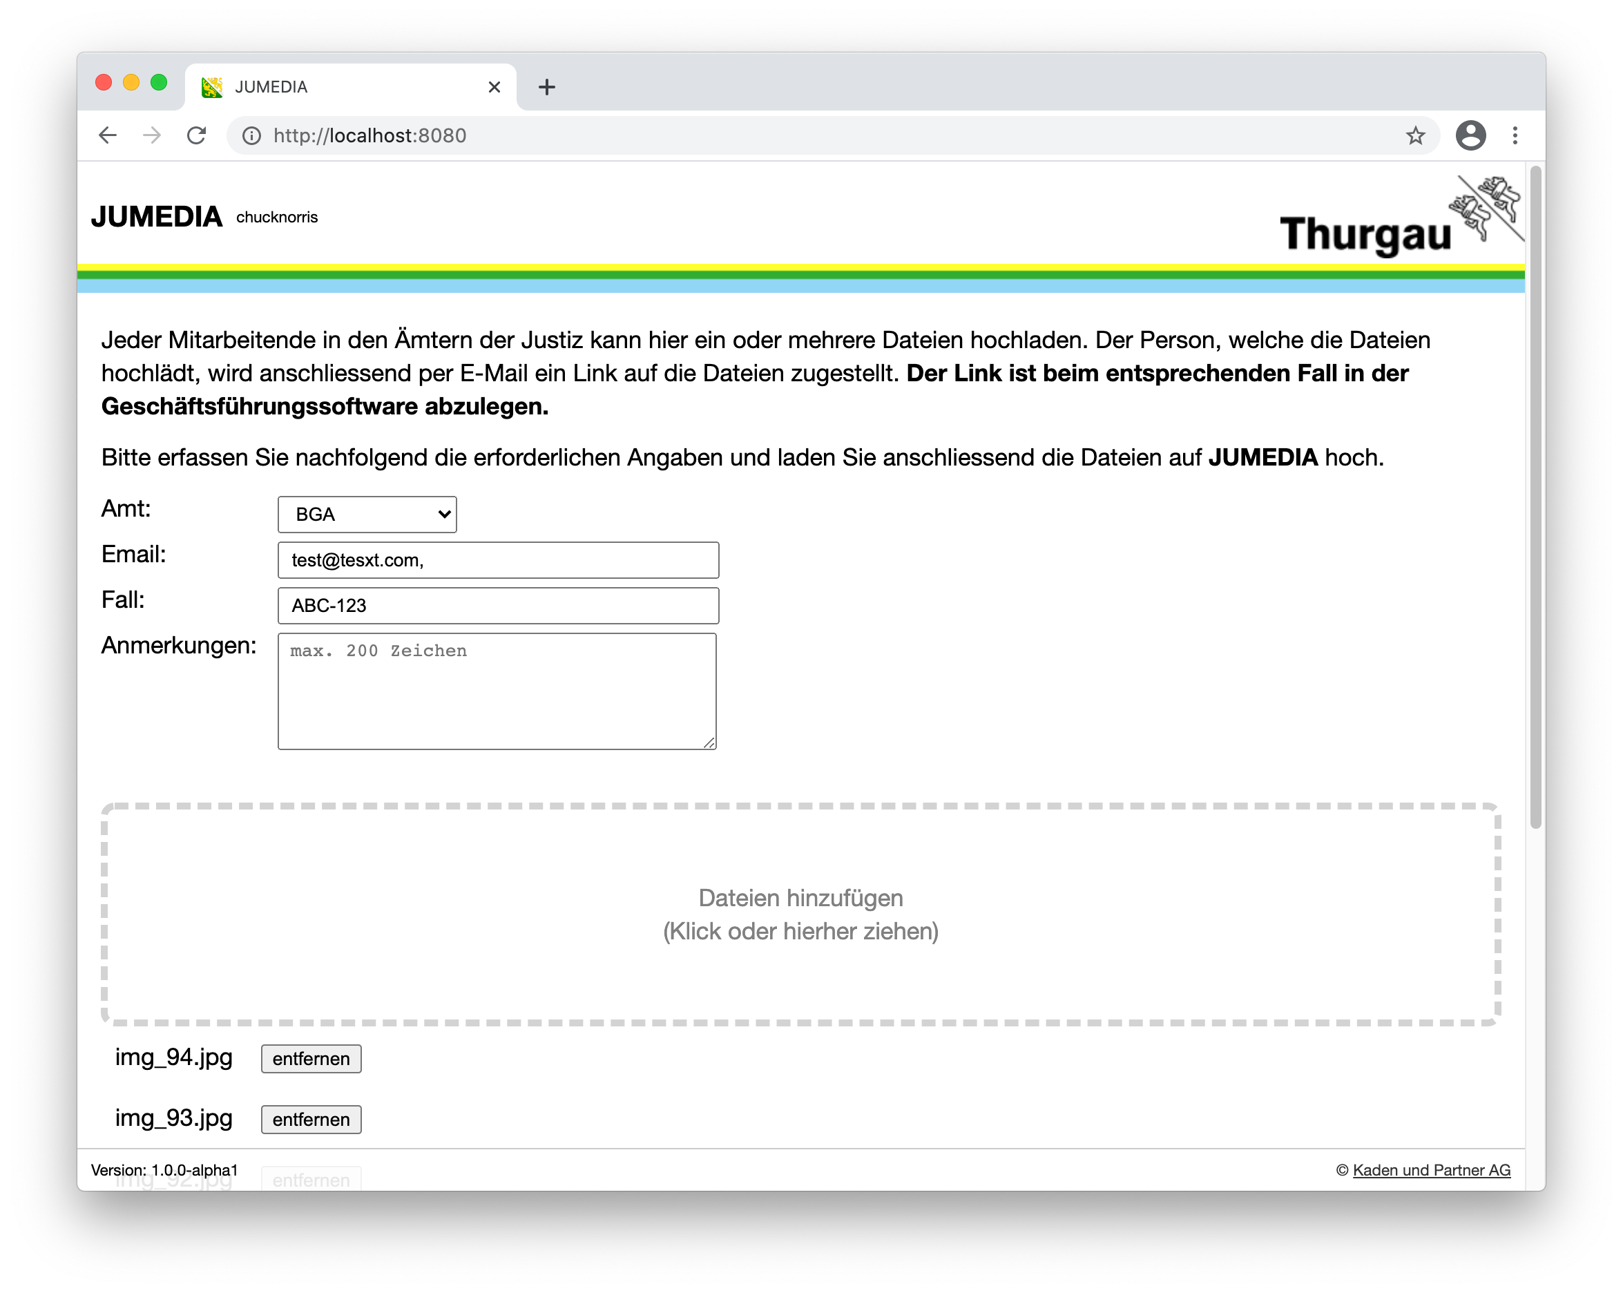Click the chucknorris username text
1623x1293 pixels.
[277, 218]
